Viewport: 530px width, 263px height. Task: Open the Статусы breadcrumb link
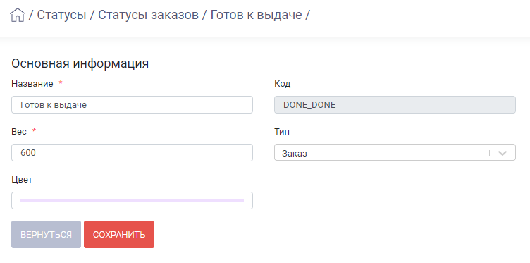tap(61, 15)
